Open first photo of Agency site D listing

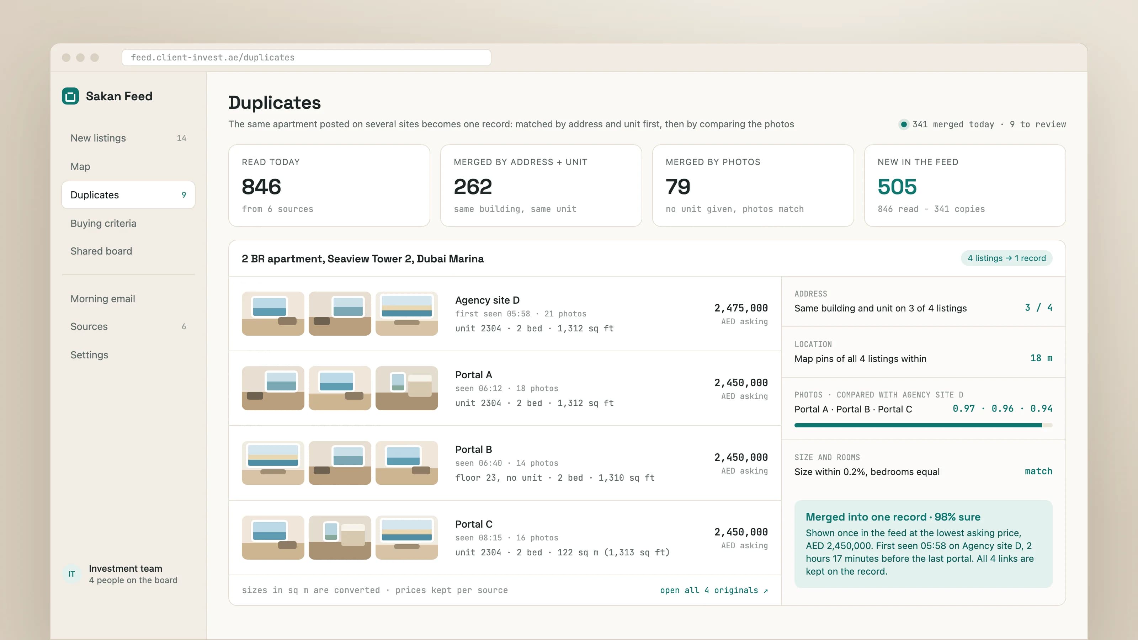pos(273,314)
